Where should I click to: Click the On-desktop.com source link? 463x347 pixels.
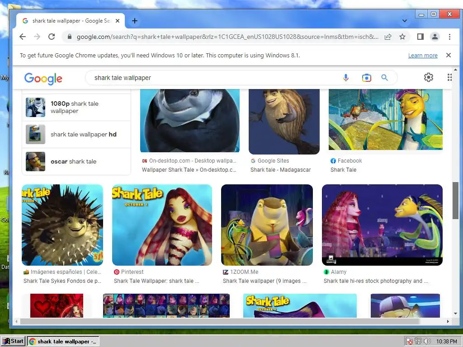tap(189, 161)
